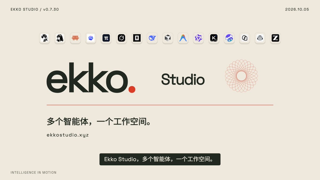Select the purple Qwen star icon
320x180 pixels.
pos(198,38)
